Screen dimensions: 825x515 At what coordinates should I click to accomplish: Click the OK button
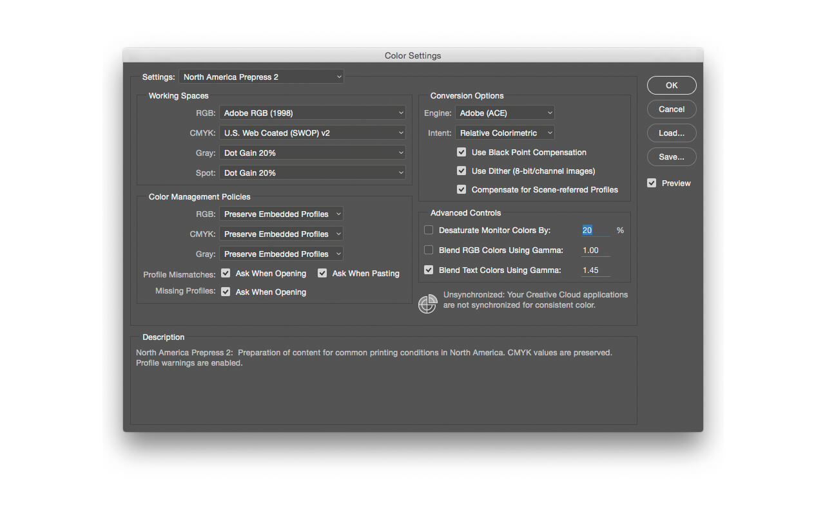coord(672,86)
